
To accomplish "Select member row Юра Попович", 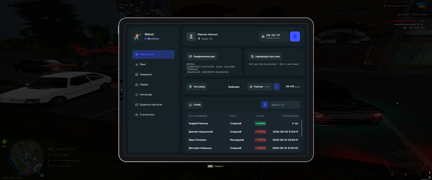I will [x=243, y=140].
